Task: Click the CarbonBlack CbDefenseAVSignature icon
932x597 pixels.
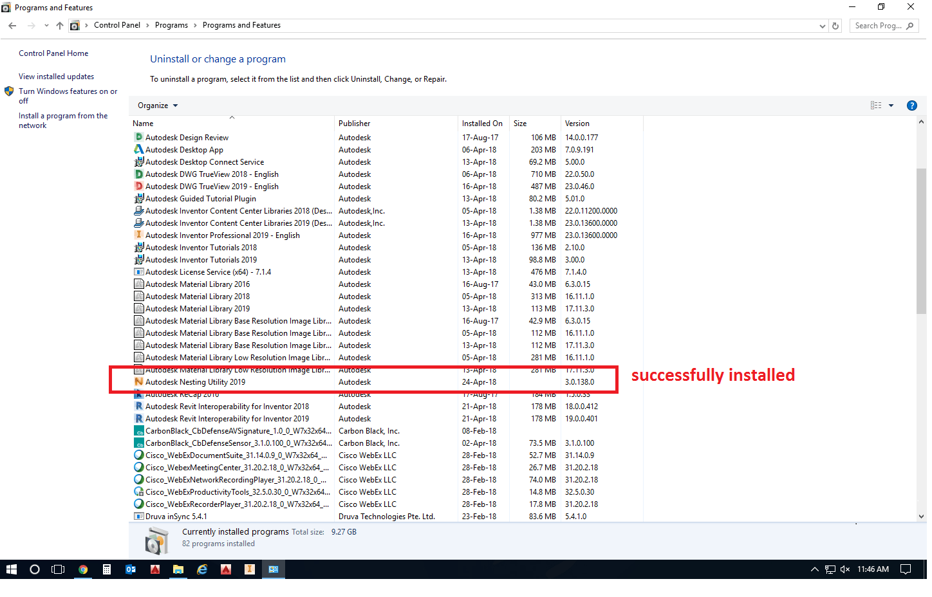Action: [138, 430]
